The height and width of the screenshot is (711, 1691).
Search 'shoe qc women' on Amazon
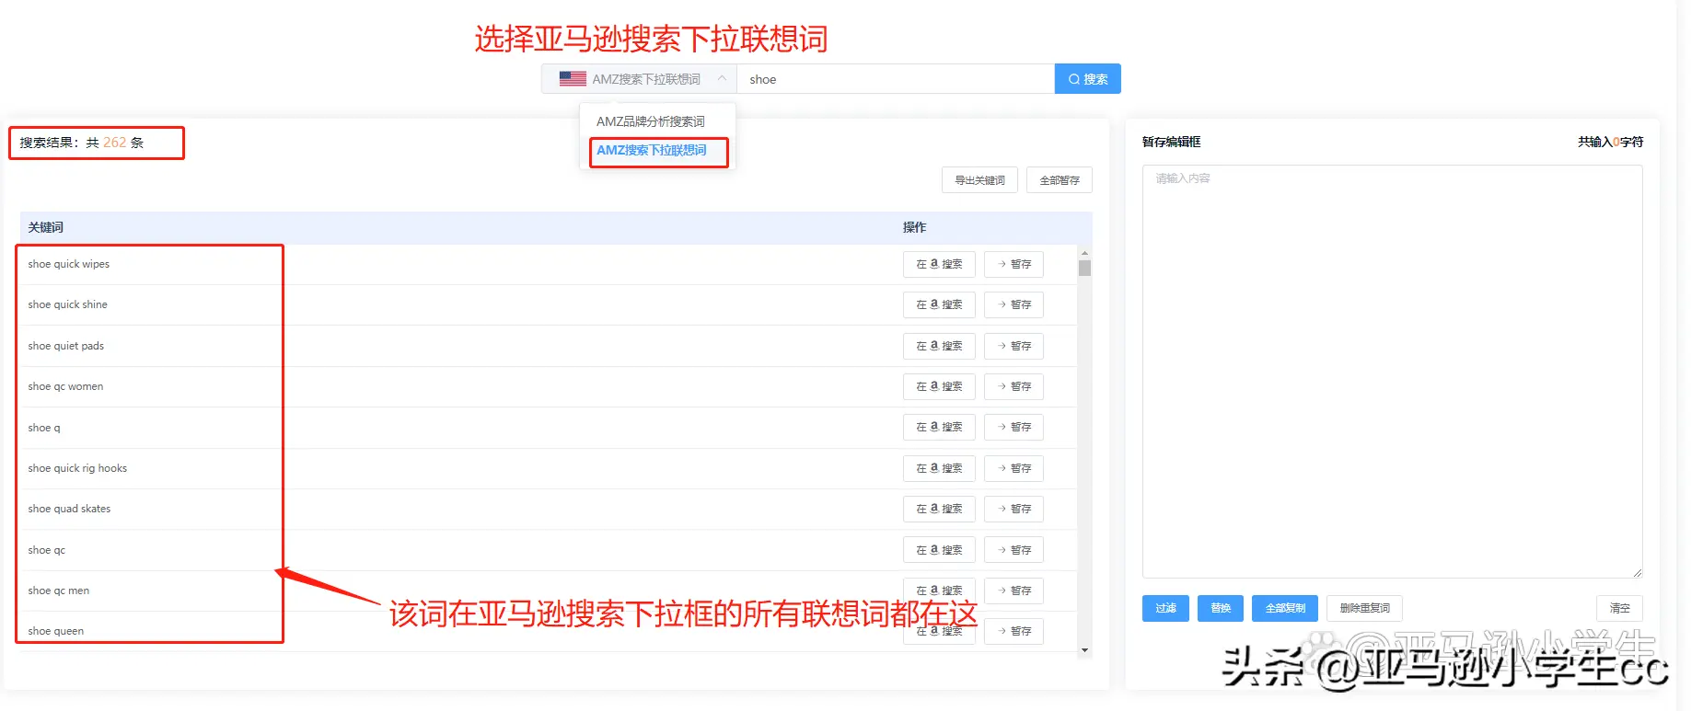pos(939,386)
